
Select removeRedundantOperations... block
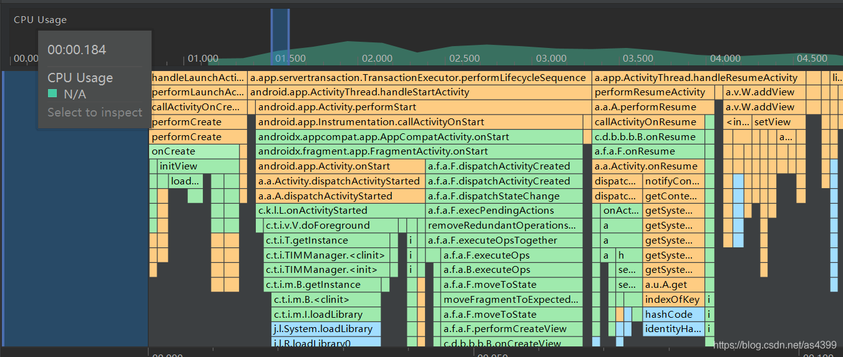(x=504, y=226)
